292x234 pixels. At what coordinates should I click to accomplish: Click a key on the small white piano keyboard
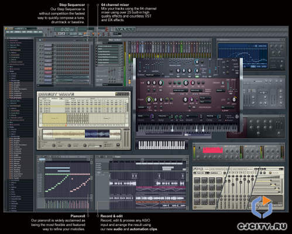(162, 145)
